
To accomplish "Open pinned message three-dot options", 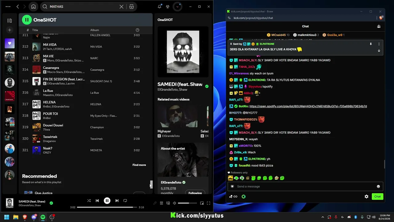I will click(x=379, y=44).
